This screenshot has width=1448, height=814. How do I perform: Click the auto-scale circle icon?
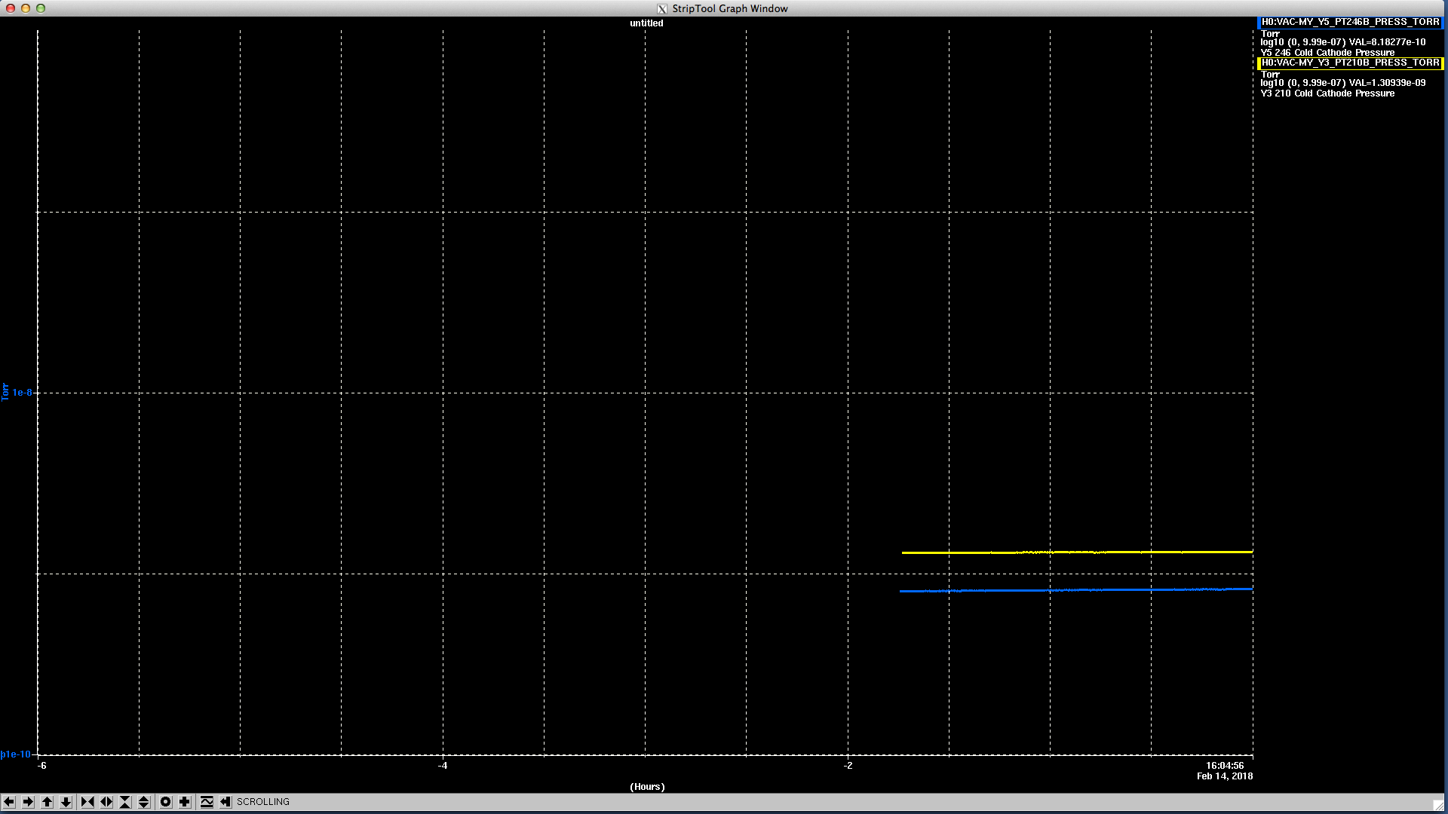pos(166,802)
